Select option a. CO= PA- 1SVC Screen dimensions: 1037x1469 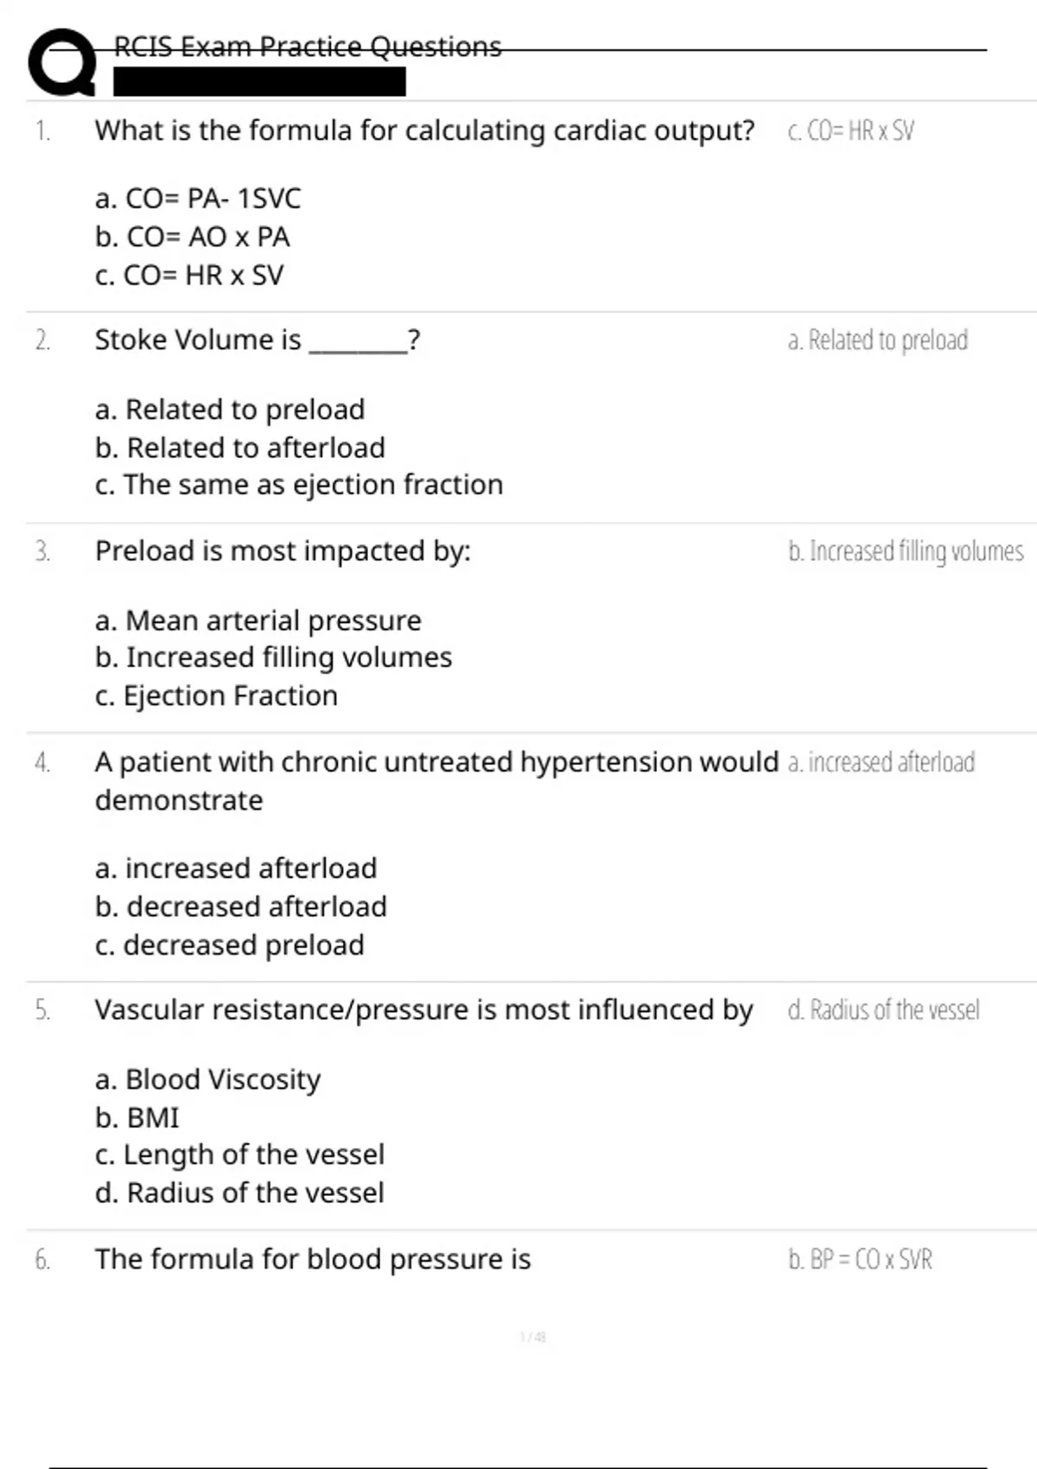(x=198, y=199)
